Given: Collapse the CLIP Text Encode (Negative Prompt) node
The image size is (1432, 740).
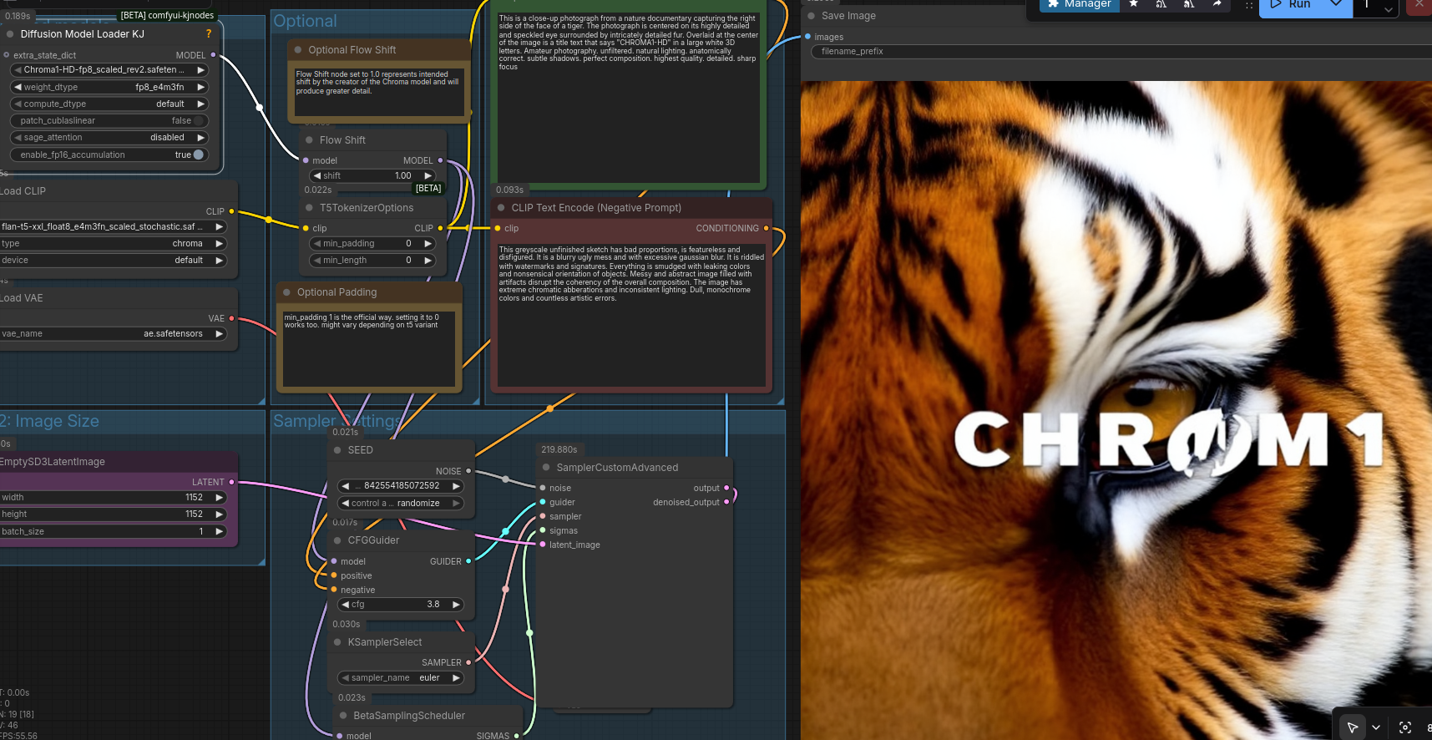Looking at the screenshot, I should 501,208.
